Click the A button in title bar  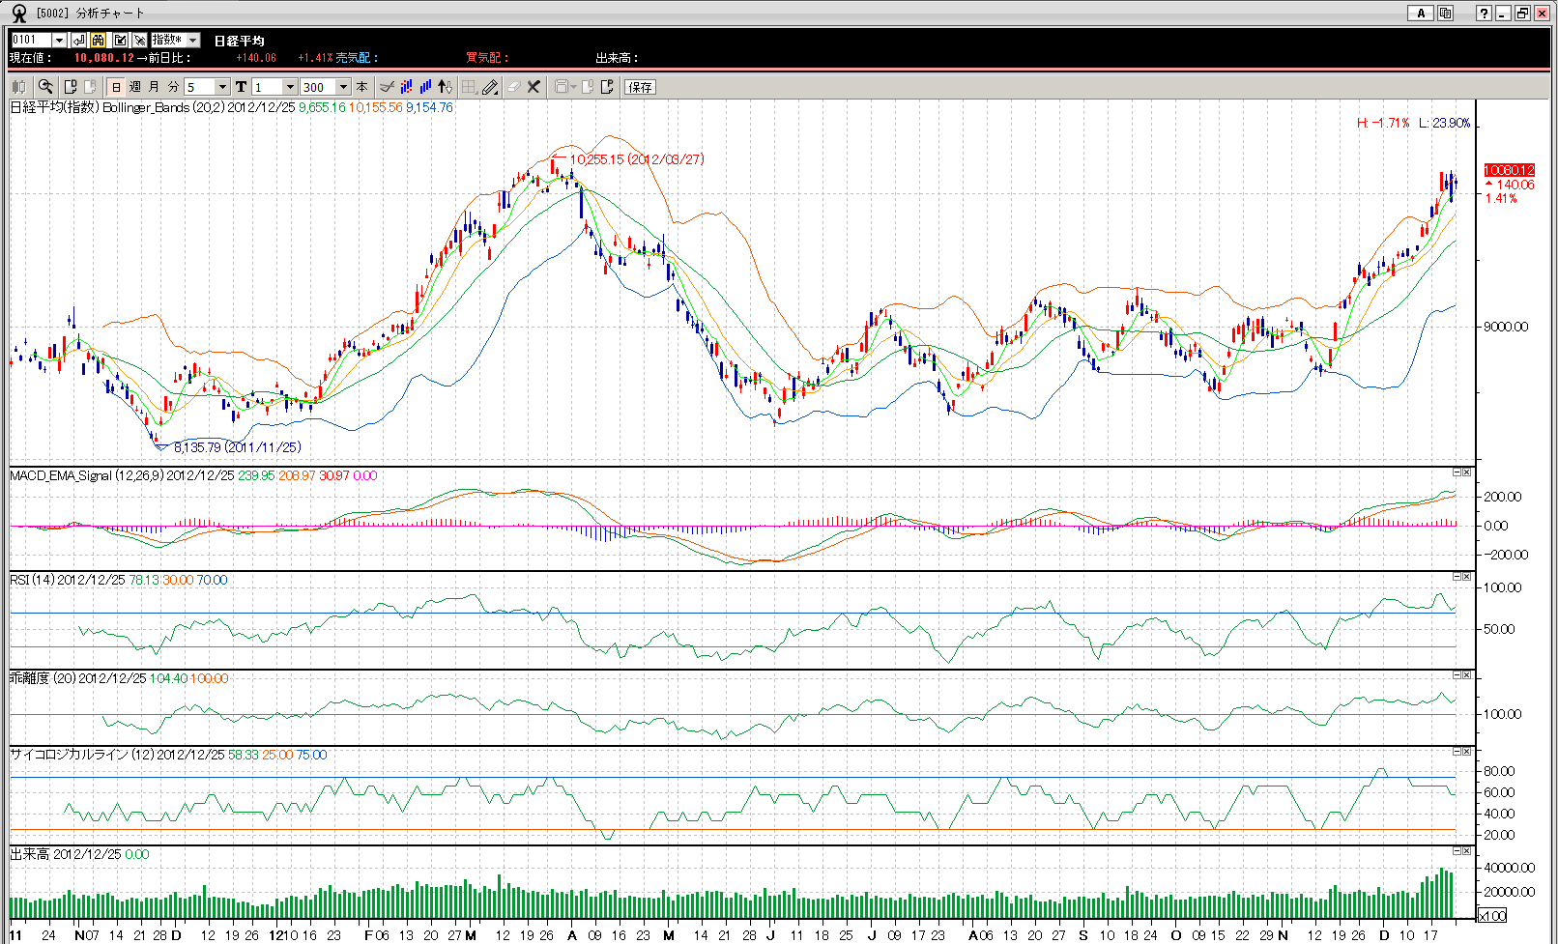pos(1420,13)
